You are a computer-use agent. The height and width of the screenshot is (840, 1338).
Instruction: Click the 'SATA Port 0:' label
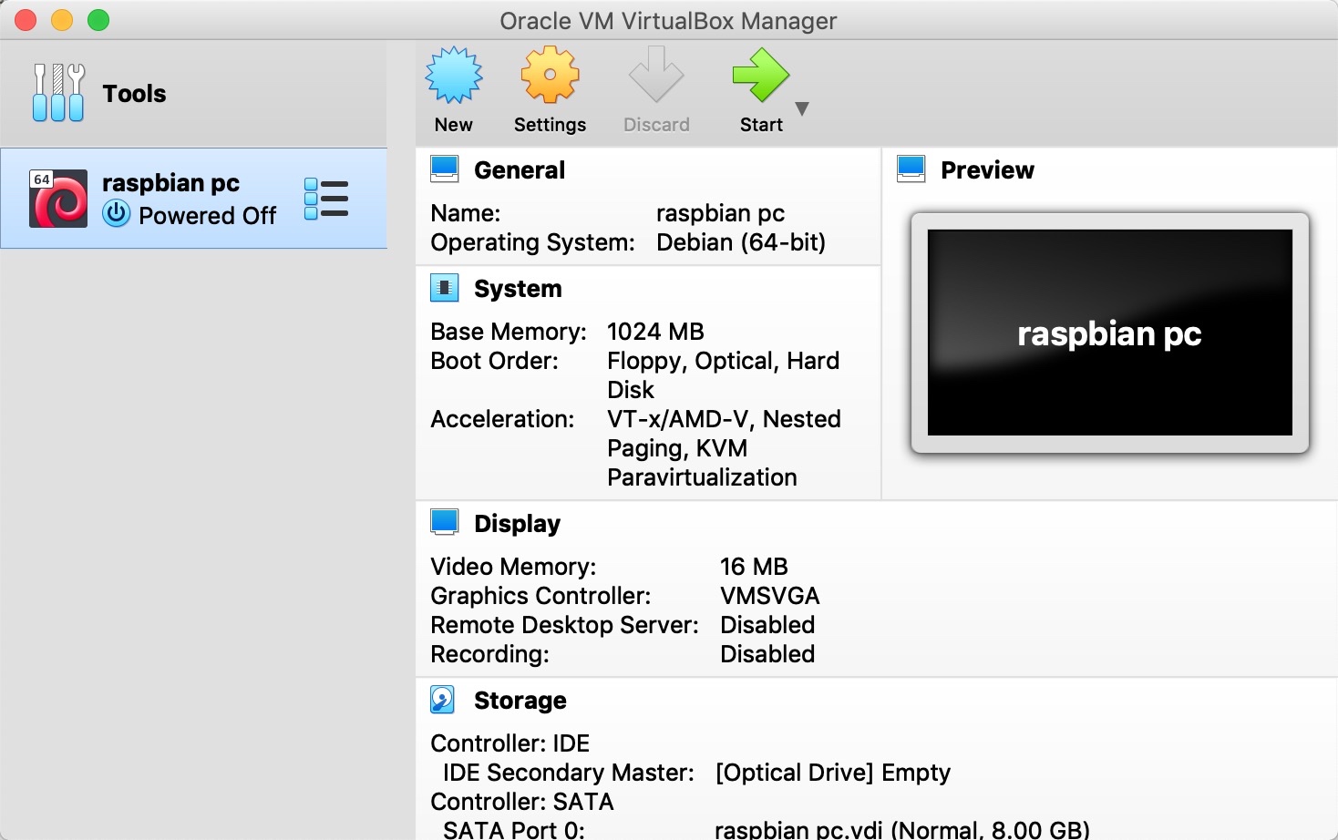click(514, 830)
